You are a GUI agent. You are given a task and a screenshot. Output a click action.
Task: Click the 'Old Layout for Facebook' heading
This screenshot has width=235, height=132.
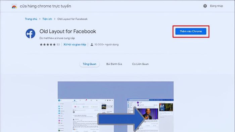(x=68, y=31)
